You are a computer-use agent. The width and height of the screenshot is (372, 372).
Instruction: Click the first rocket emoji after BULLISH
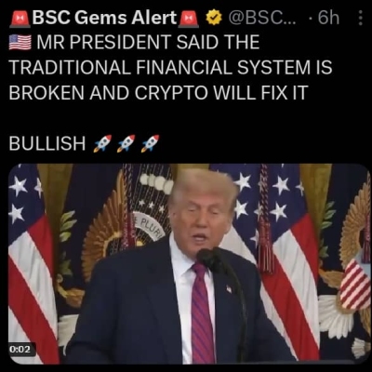[x=102, y=143]
